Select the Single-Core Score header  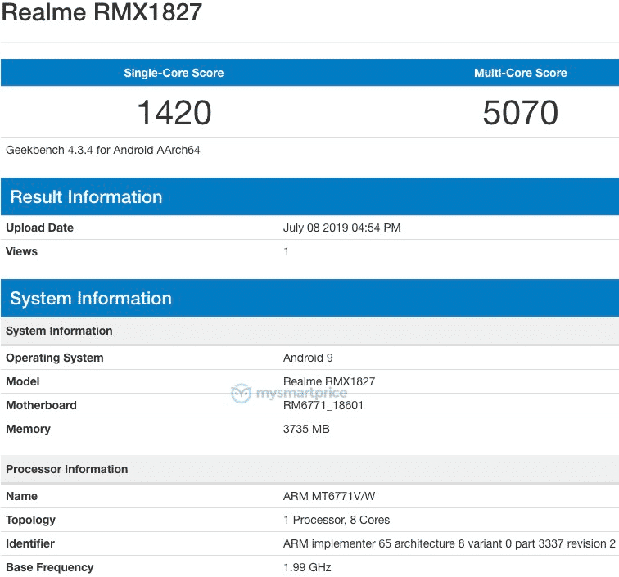174,73
